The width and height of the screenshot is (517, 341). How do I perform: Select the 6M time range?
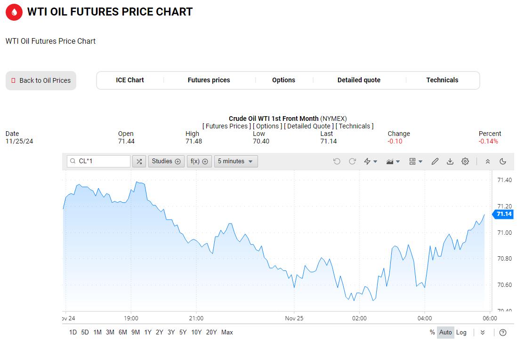coord(122,333)
